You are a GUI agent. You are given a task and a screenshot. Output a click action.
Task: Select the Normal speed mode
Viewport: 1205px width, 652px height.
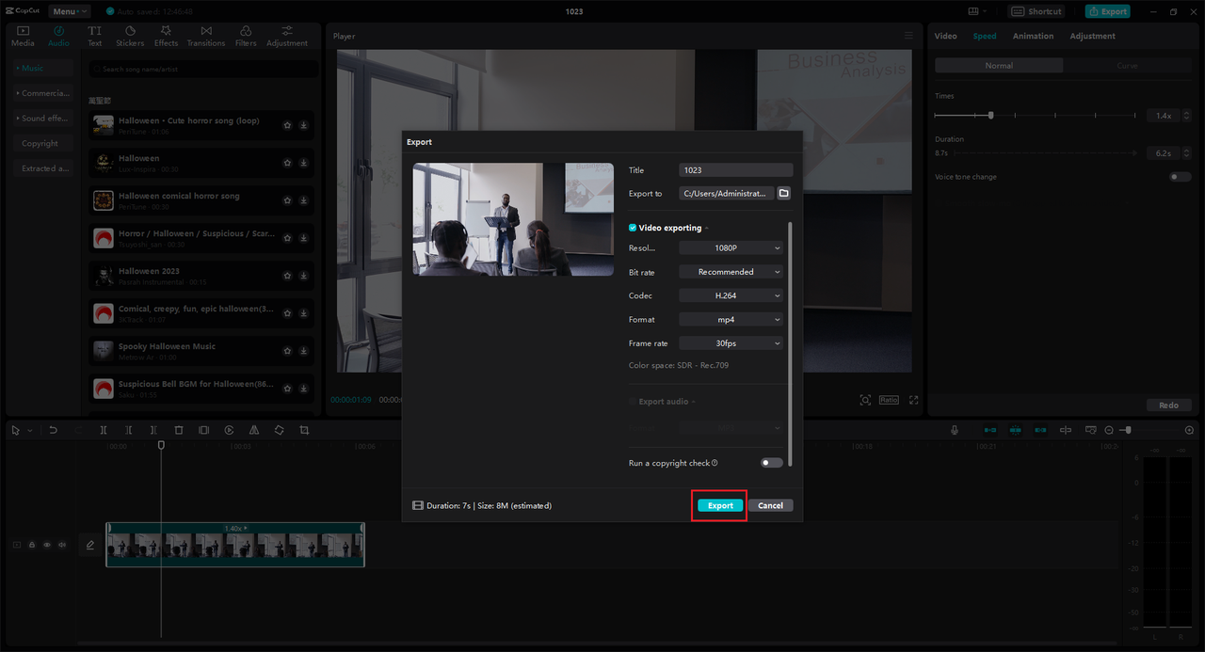click(x=999, y=66)
